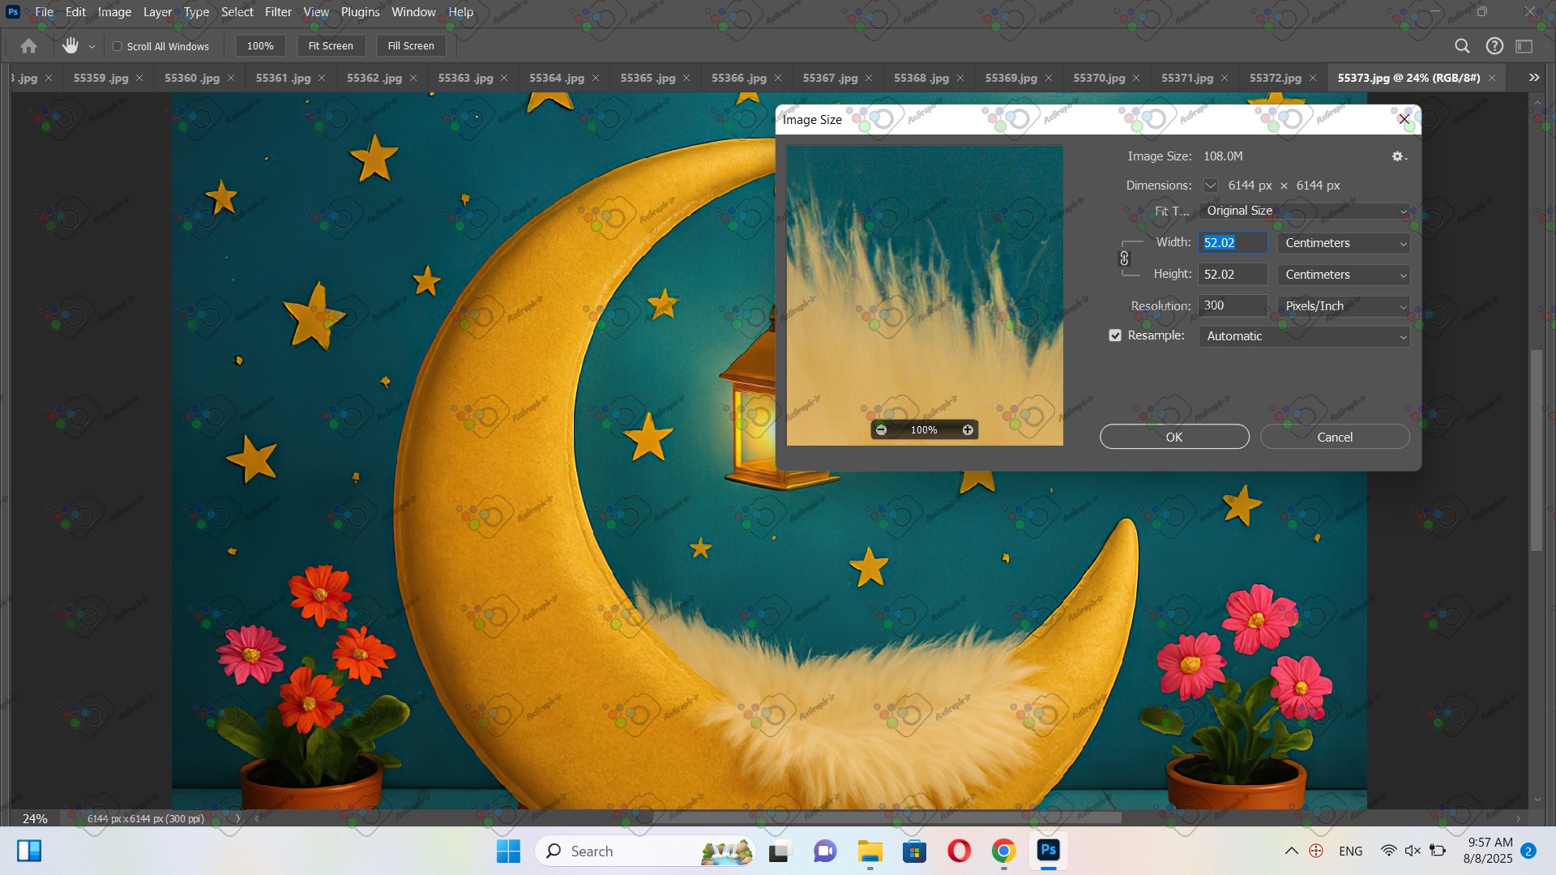Open the Fit To Original Size dropdown
The width and height of the screenshot is (1556, 875).
point(1304,211)
